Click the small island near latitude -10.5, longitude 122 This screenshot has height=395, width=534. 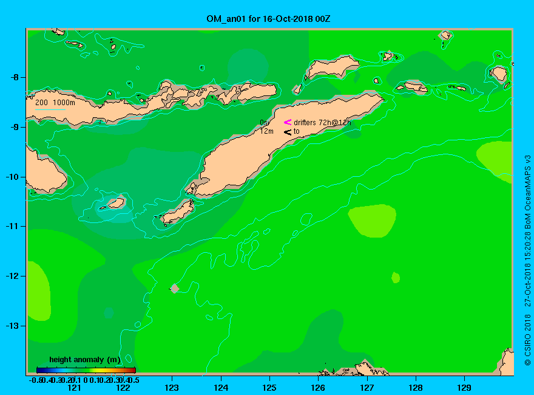click(115, 204)
